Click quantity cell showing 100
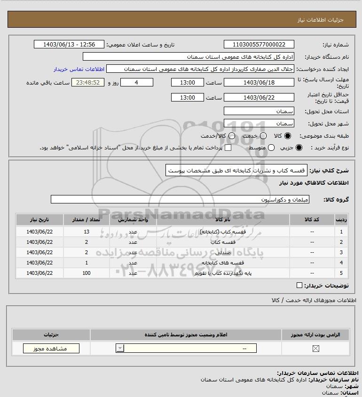This screenshot has width=362, height=397. click(x=87, y=273)
